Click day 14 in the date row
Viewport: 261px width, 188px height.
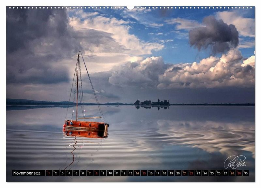tap(137, 173)
